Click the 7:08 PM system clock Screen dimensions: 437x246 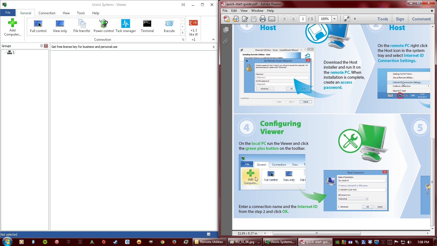(x=423, y=242)
